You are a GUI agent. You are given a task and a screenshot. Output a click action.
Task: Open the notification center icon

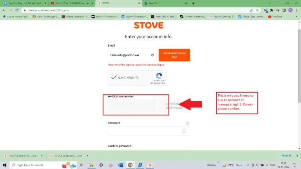coord(295,165)
